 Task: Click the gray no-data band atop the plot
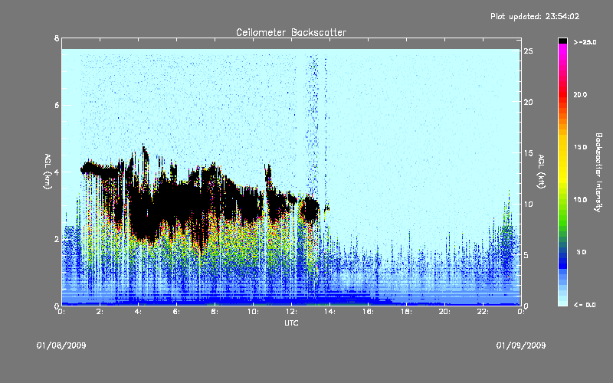pos(291,44)
